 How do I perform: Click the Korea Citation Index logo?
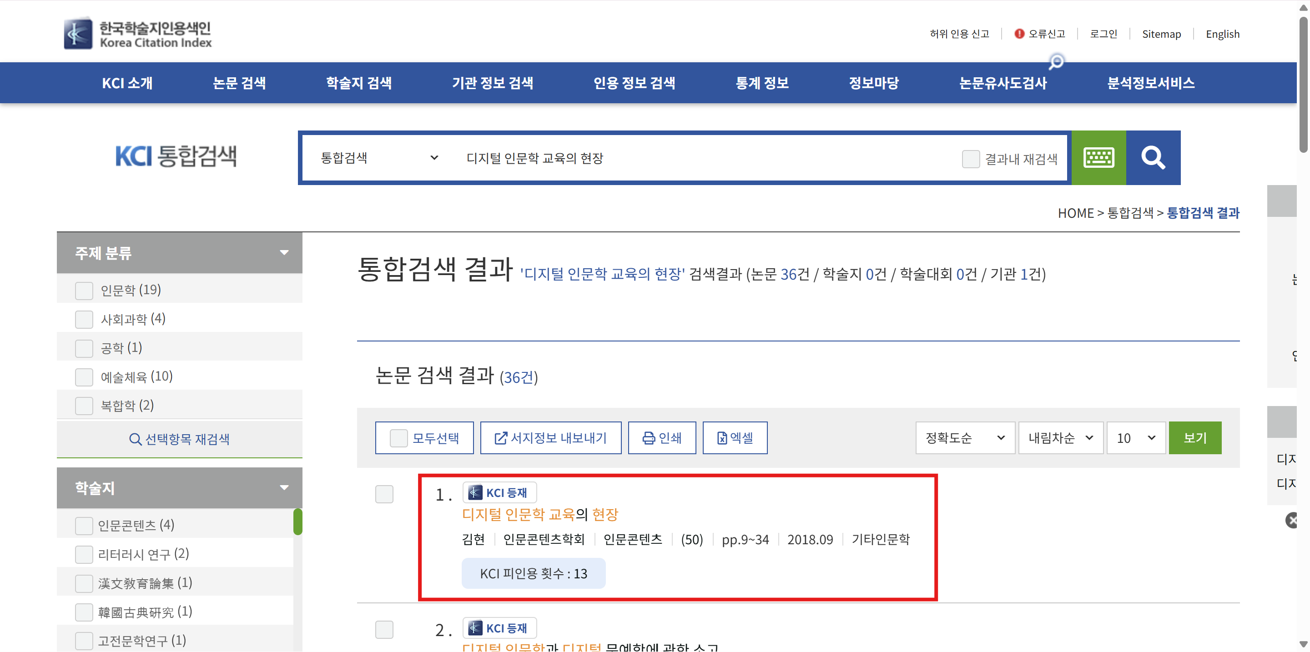tap(138, 34)
